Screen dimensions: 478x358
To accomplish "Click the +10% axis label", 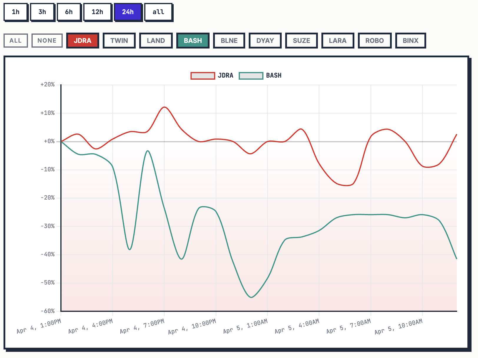I will (48, 113).
